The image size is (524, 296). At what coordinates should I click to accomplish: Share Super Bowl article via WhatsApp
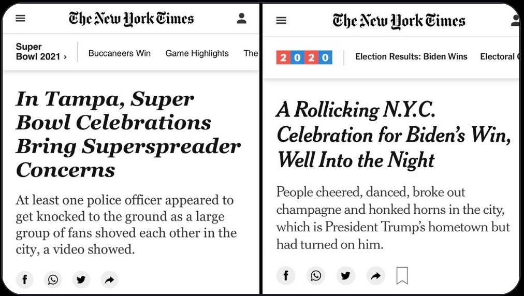[53, 279]
